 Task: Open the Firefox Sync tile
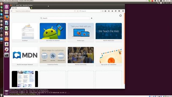coord(81,32)
